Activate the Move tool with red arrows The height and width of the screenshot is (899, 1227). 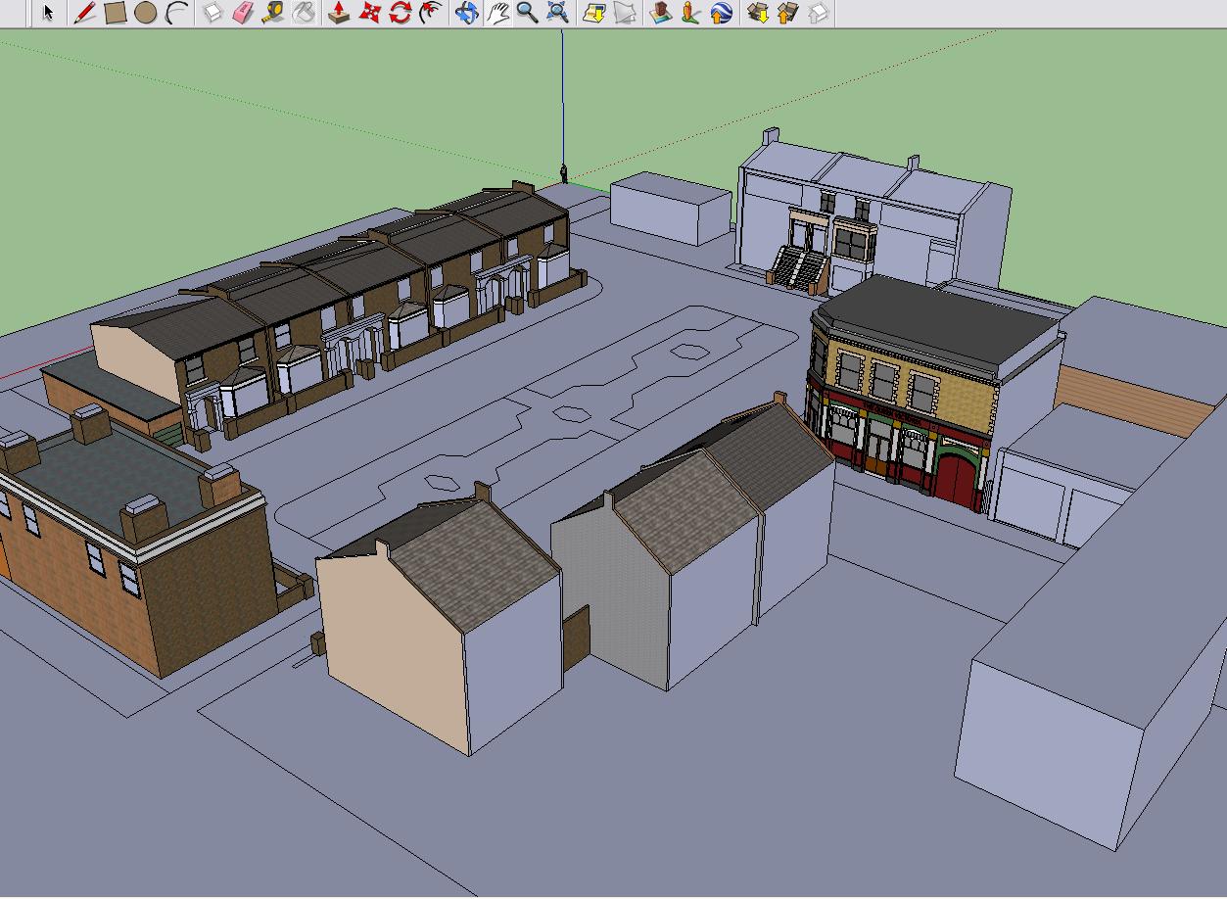(369, 13)
